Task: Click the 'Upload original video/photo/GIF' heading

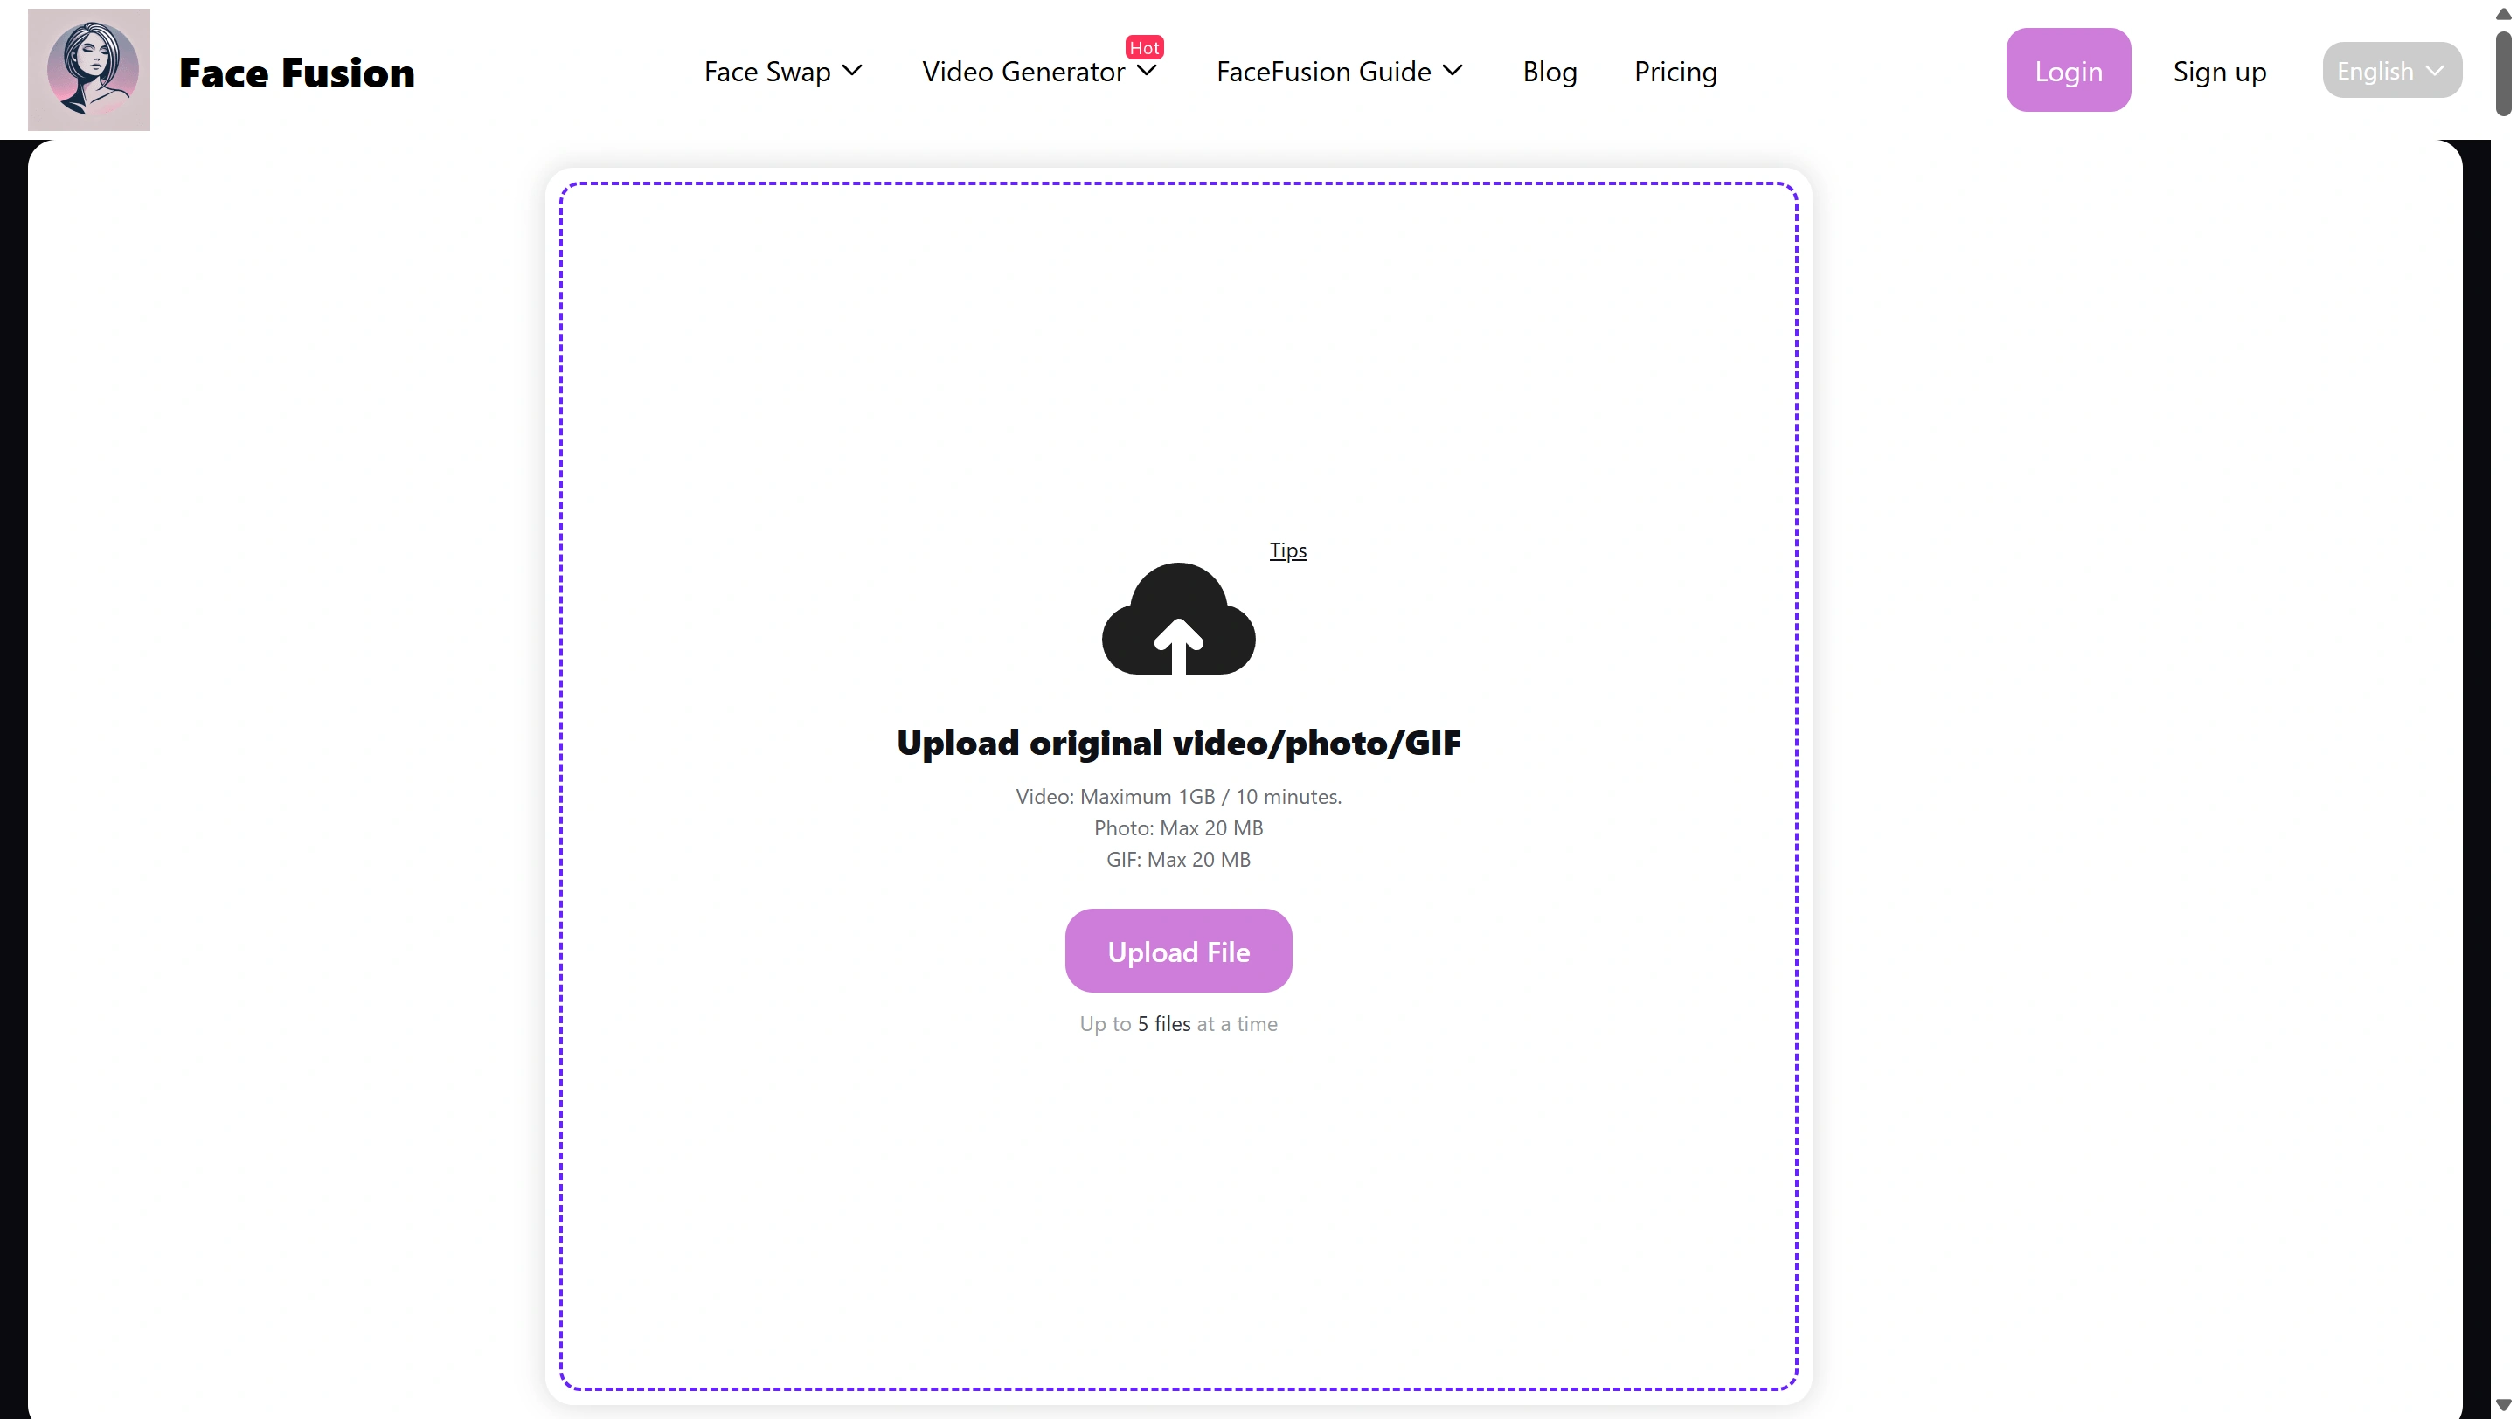Action: click(1178, 744)
